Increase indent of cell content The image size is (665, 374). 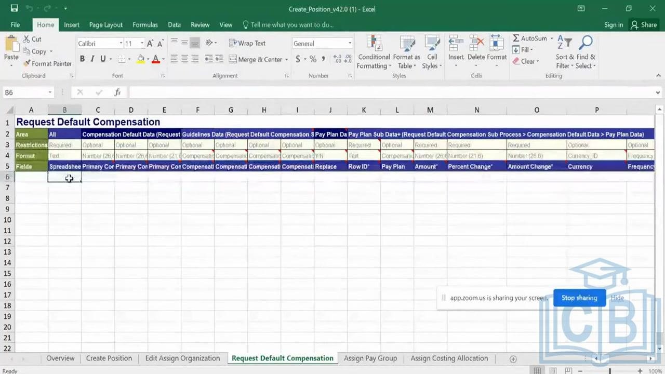[x=219, y=59]
